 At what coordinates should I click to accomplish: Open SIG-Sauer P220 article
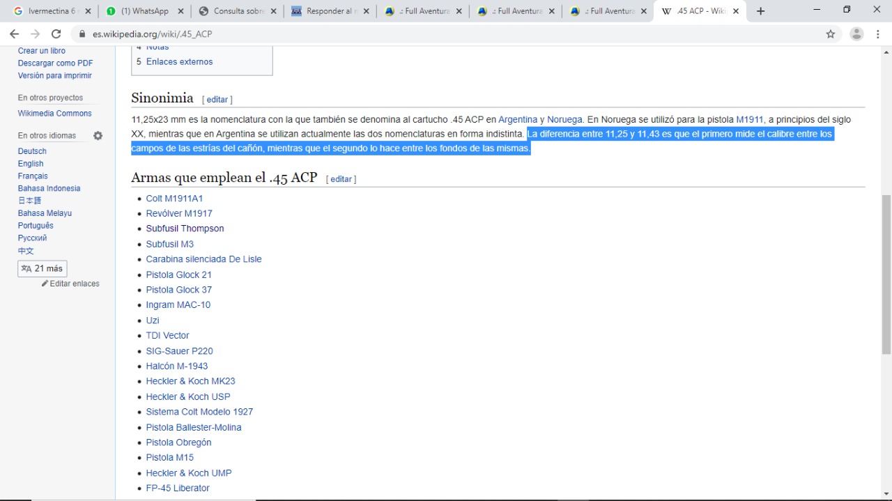(x=179, y=351)
